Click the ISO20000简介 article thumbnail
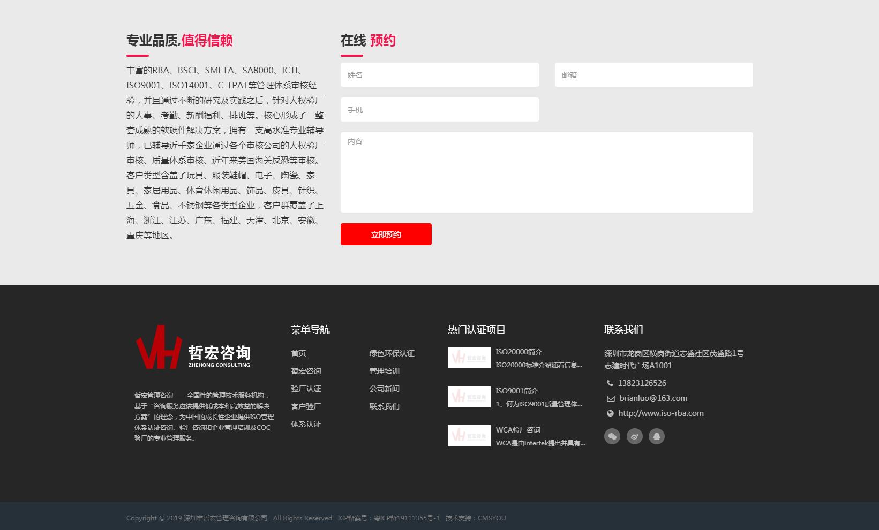This screenshot has width=879, height=530. (469, 358)
